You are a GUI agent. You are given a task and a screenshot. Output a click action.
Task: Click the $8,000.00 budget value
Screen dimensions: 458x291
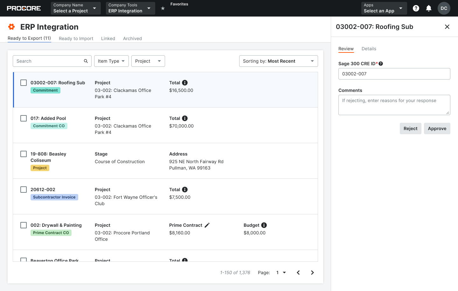(254, 233)
